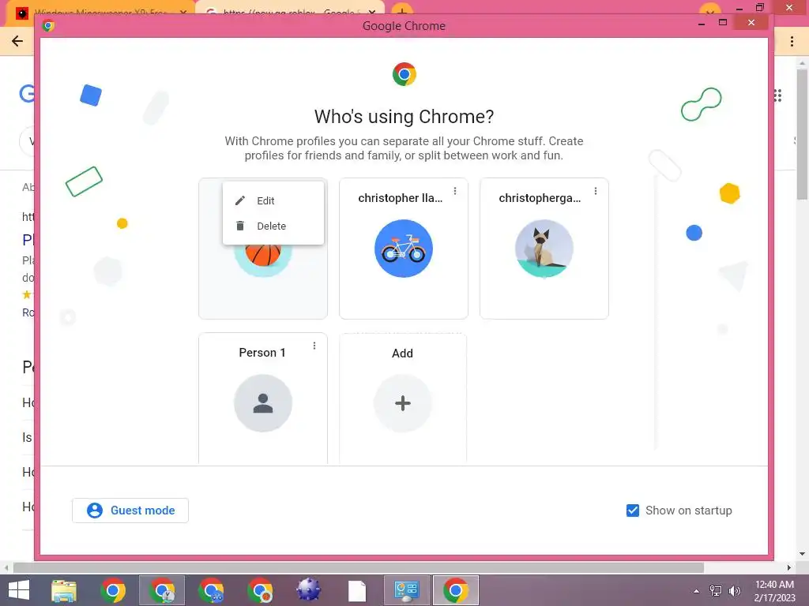This screenshot has height=606, width=809.
Task: Click the scroll-right arrow at bottom
Action: (x=789, y=567)
